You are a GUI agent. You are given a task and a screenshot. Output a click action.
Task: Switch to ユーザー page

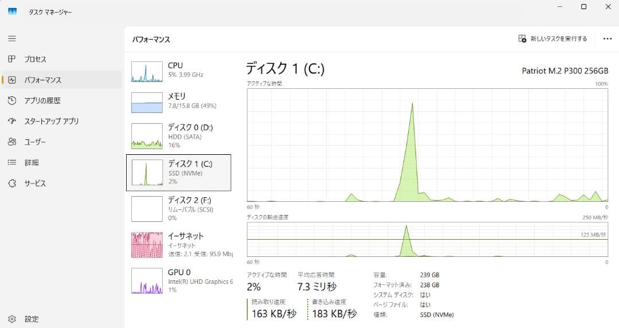click(x=61, y=142)
